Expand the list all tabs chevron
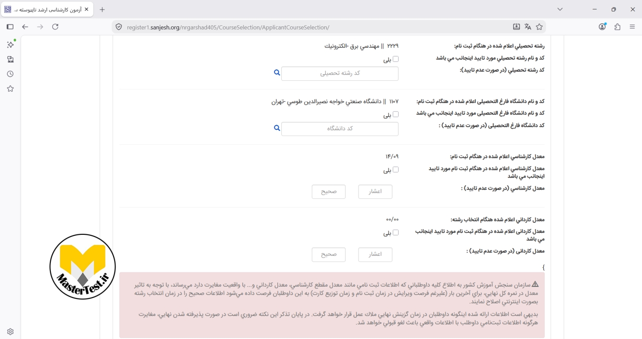Screen dimensions: 642x339 tap(560, 10)
